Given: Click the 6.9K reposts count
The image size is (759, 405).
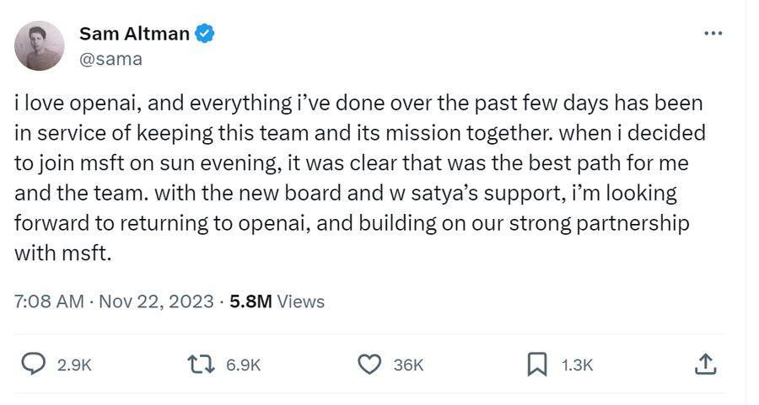Looking at the screenshot, I should [243, 365].
